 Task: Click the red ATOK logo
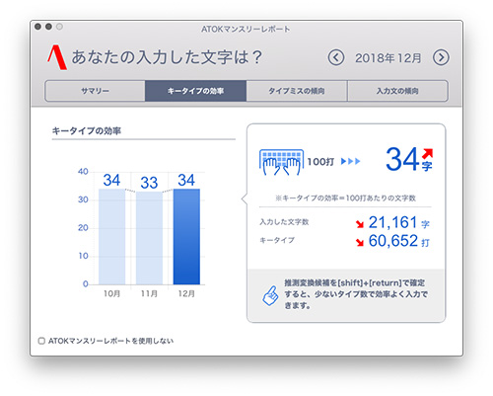(x=57, y=57)
